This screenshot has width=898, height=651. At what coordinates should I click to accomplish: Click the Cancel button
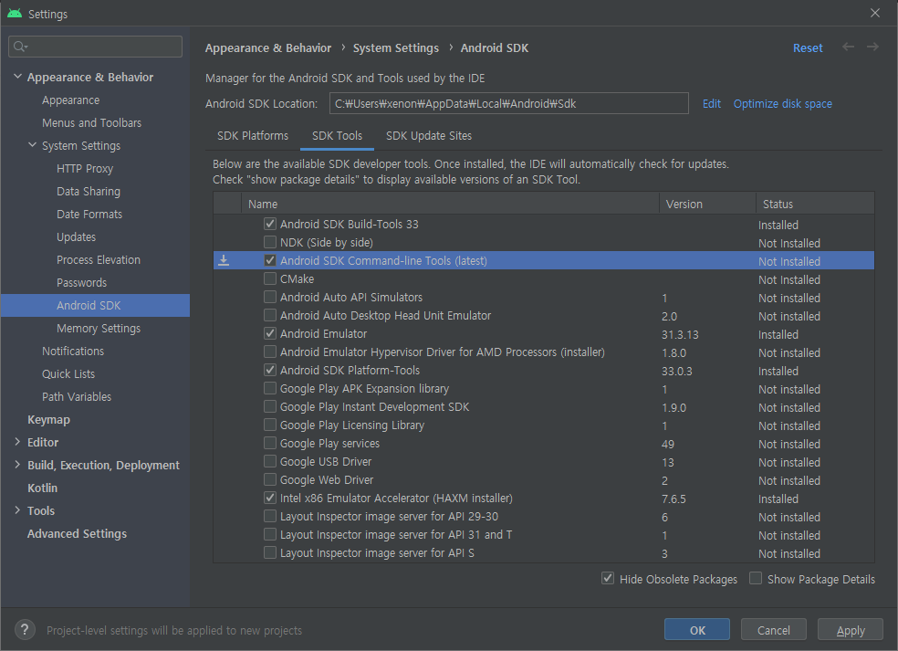tap(774, 630)
